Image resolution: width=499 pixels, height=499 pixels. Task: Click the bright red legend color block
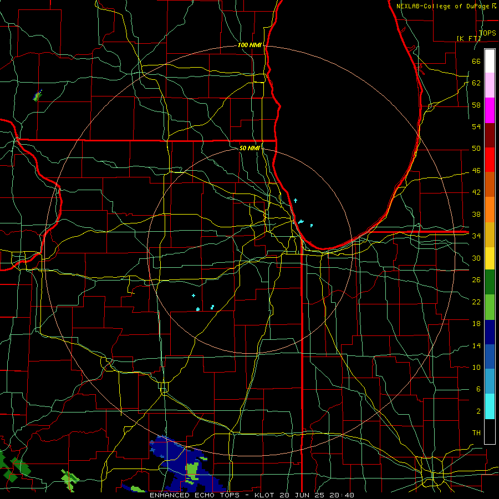(x=490, y=160)
